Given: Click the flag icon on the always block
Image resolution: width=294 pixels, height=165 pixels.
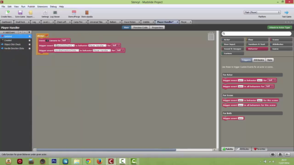Looking at the screenshot, I should pos(46,36).
